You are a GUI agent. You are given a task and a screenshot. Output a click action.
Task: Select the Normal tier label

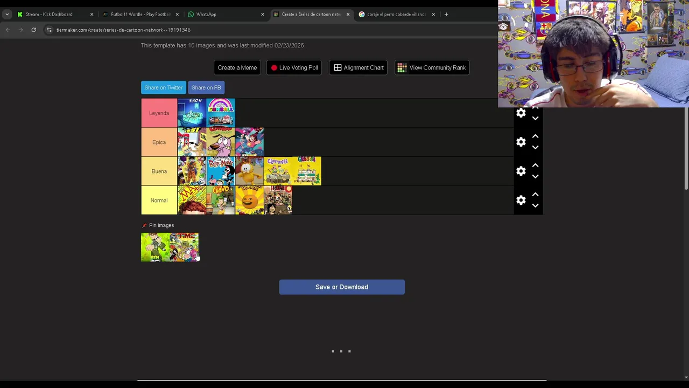click(x=159, y=200)
